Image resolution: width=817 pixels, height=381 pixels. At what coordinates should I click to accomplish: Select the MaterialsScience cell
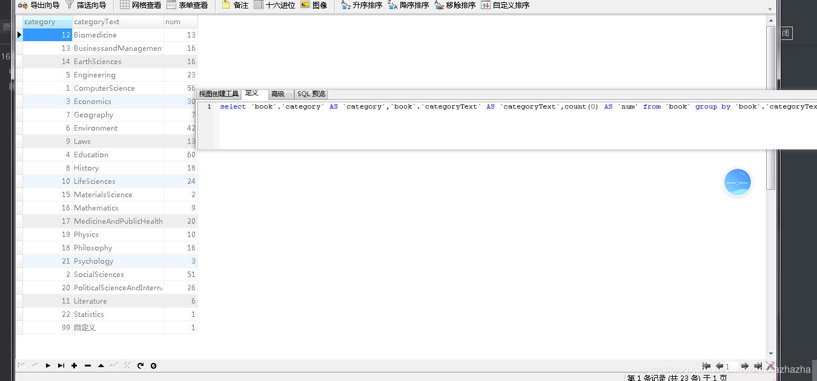[x=118, y=195]
